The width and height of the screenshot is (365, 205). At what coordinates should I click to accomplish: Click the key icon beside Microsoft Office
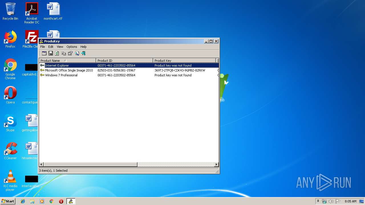[42, 70]
